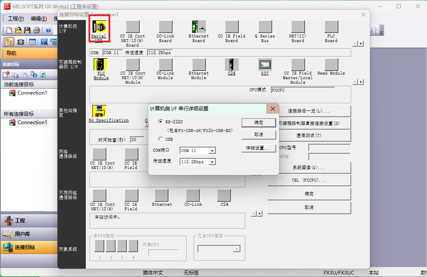Click the connection properties info icon

click(34, 75)
